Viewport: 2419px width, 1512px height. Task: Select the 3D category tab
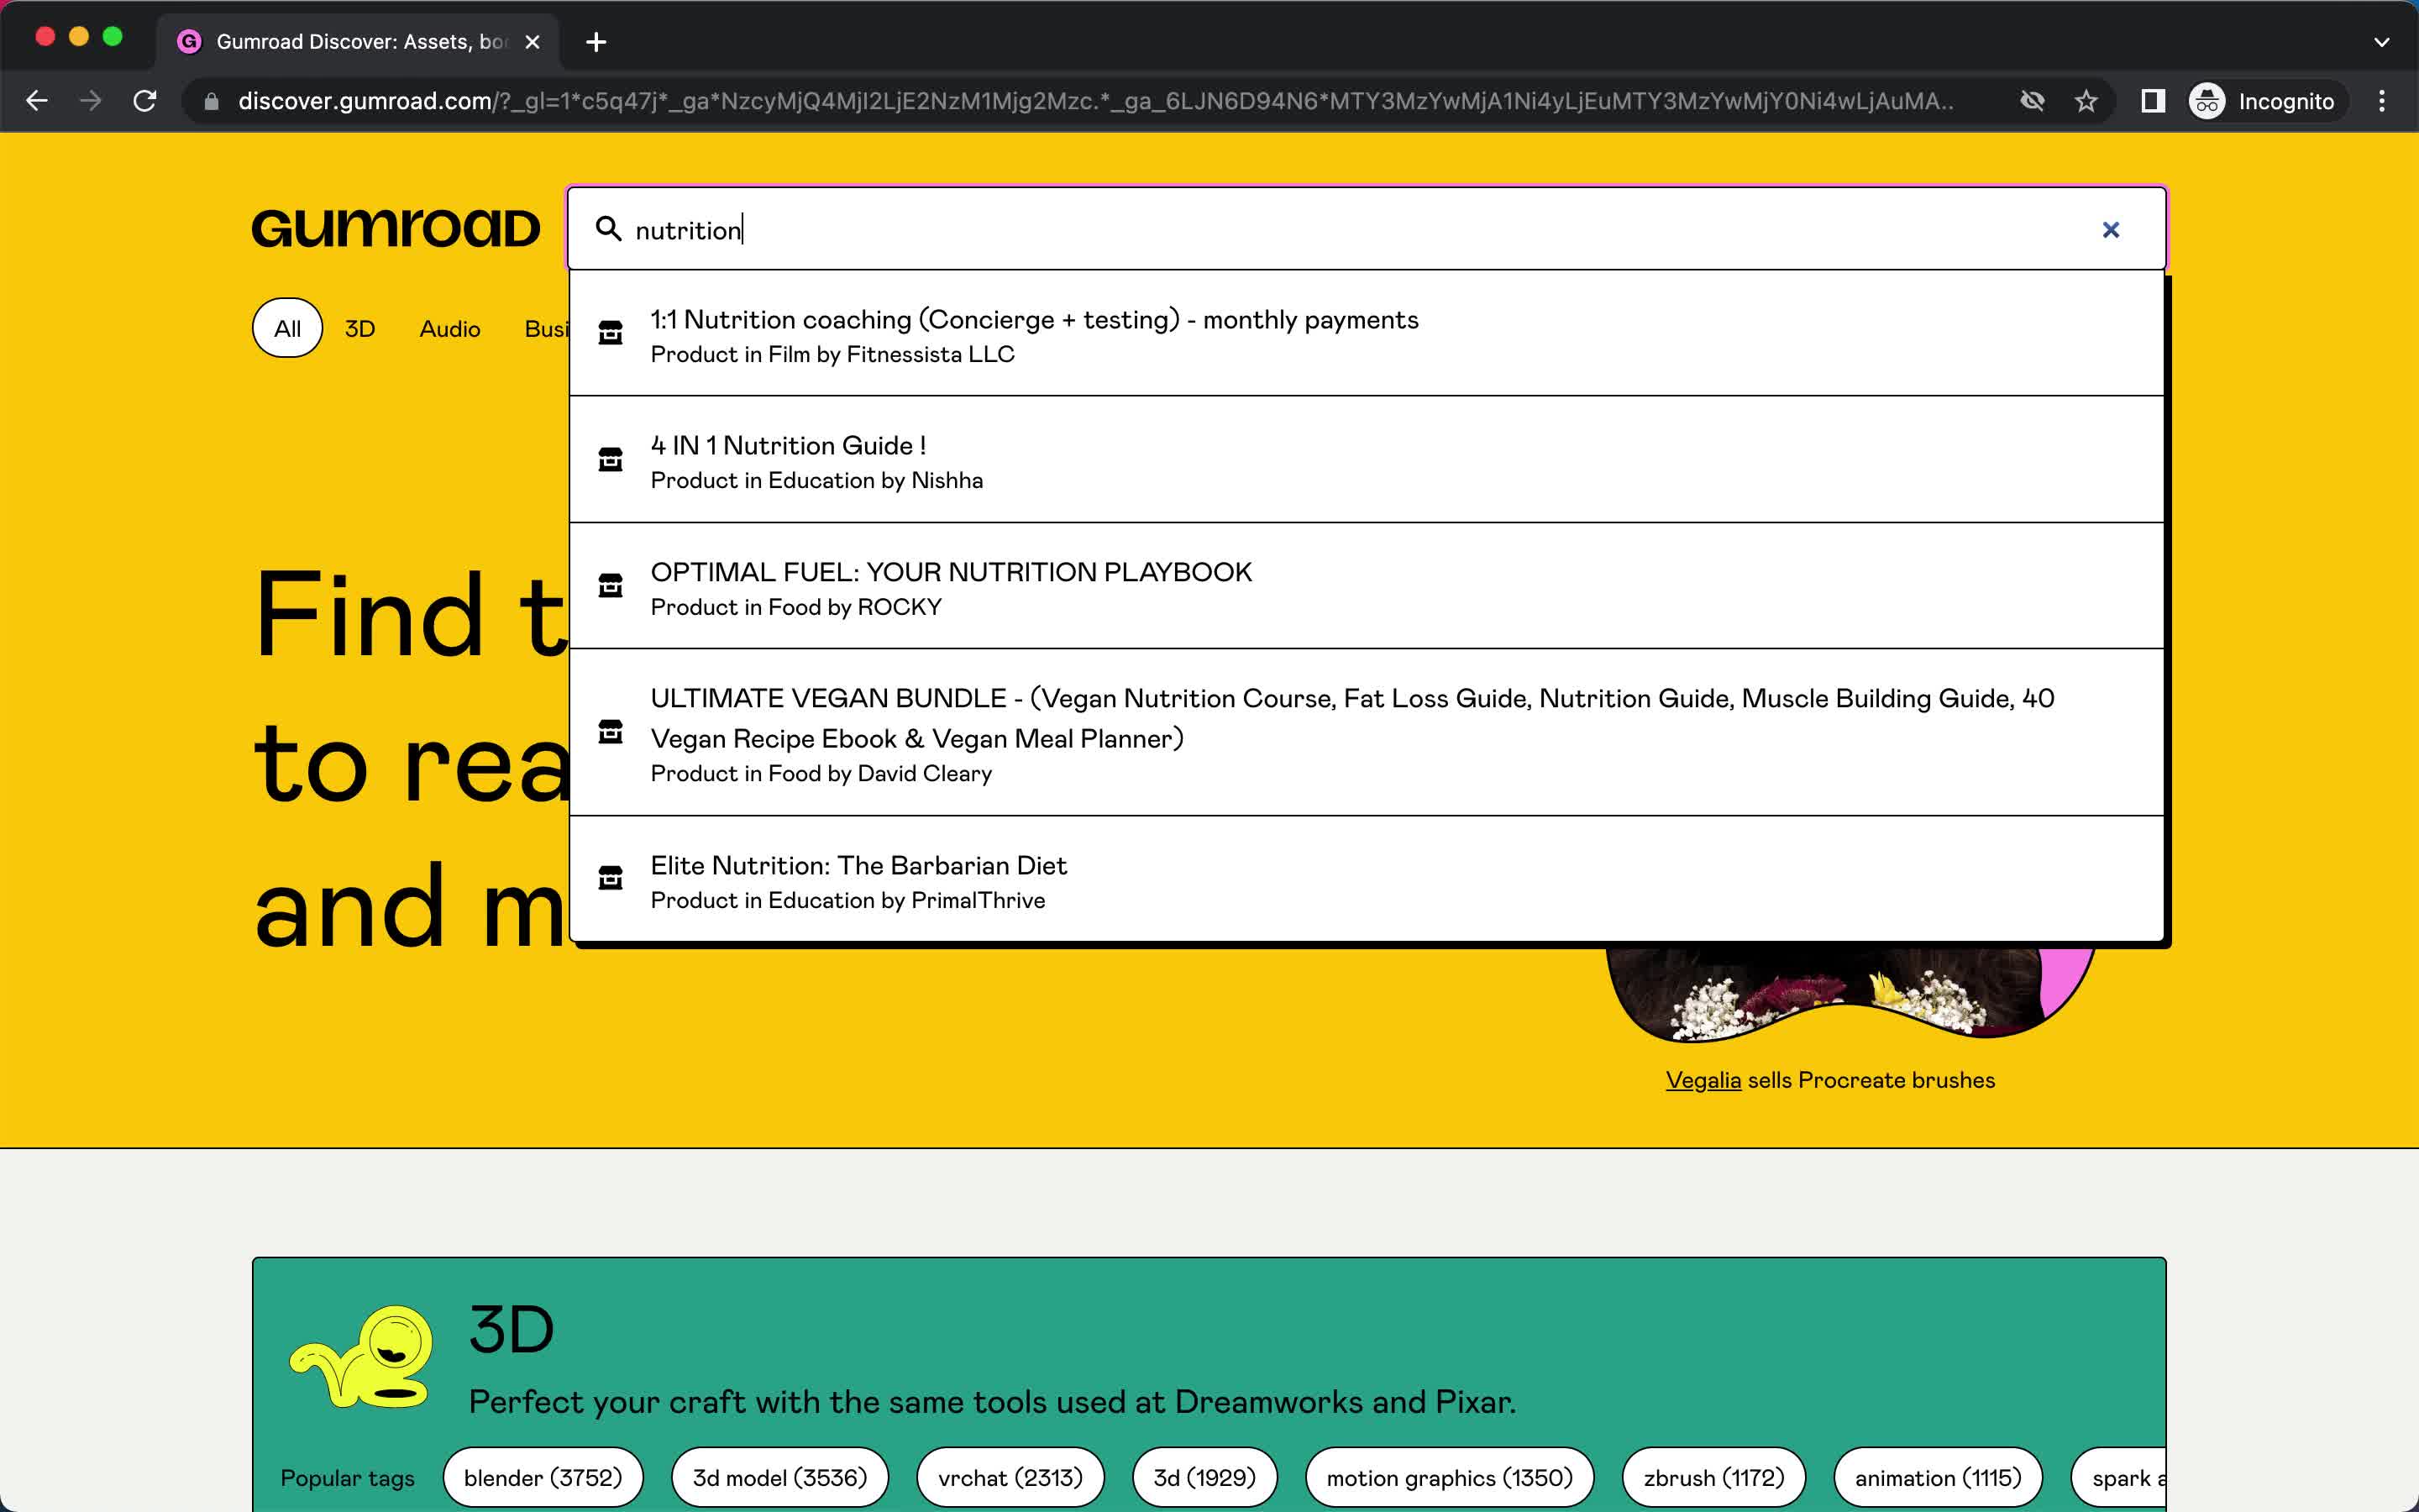[359, 328]
